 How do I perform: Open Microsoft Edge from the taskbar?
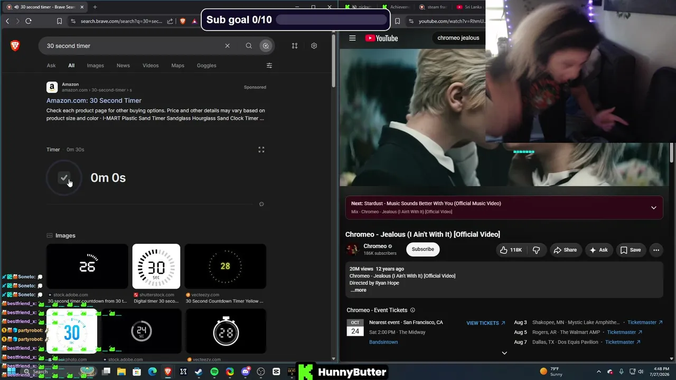152,372
